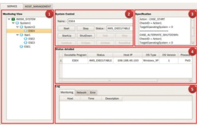Click the OS Version column header

[169, 55]
